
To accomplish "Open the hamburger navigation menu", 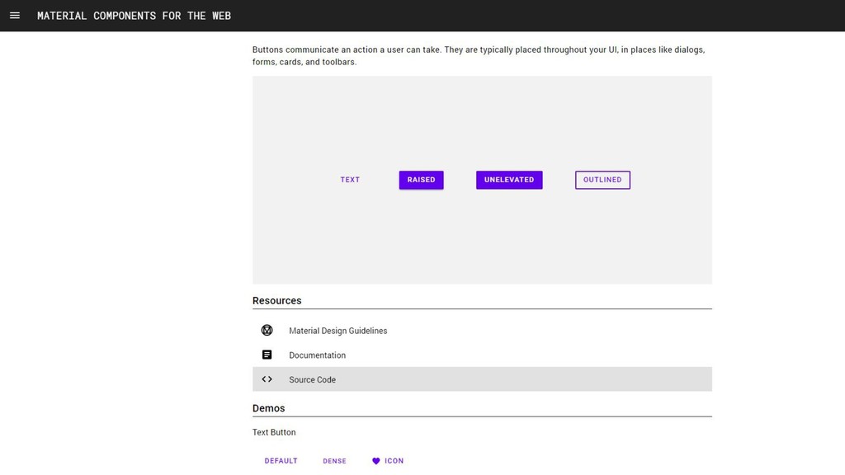I will pyautogui.click(x=15, y=16).
